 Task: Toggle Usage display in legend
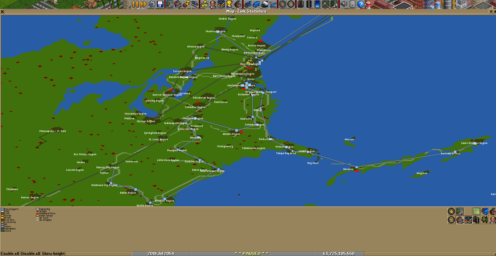[41, 211]
